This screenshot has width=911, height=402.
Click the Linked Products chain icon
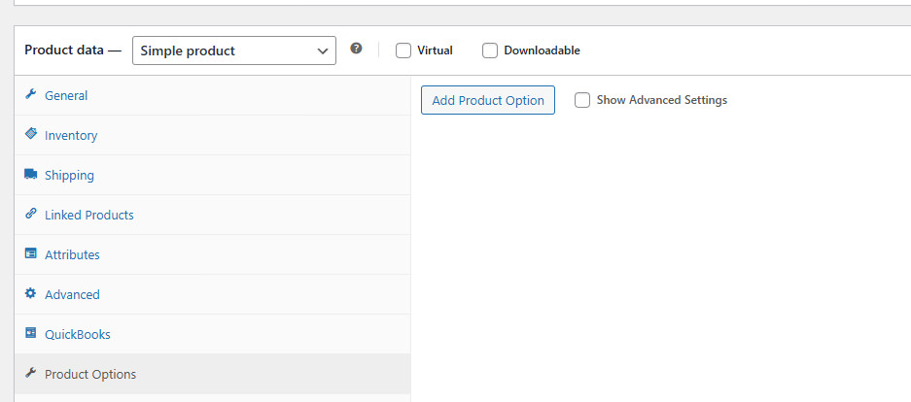click(31, 214)
